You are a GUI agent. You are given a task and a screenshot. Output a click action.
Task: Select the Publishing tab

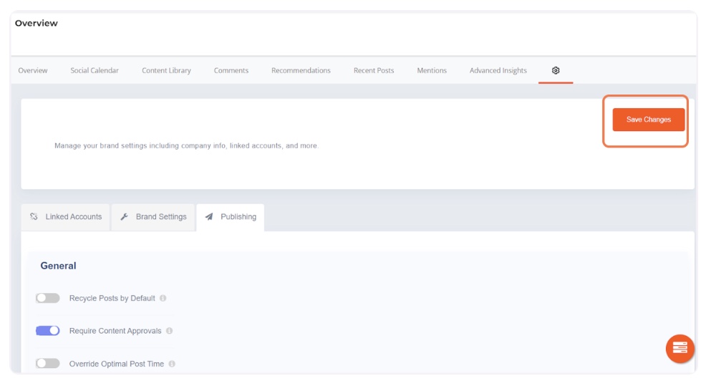point(231,217)
